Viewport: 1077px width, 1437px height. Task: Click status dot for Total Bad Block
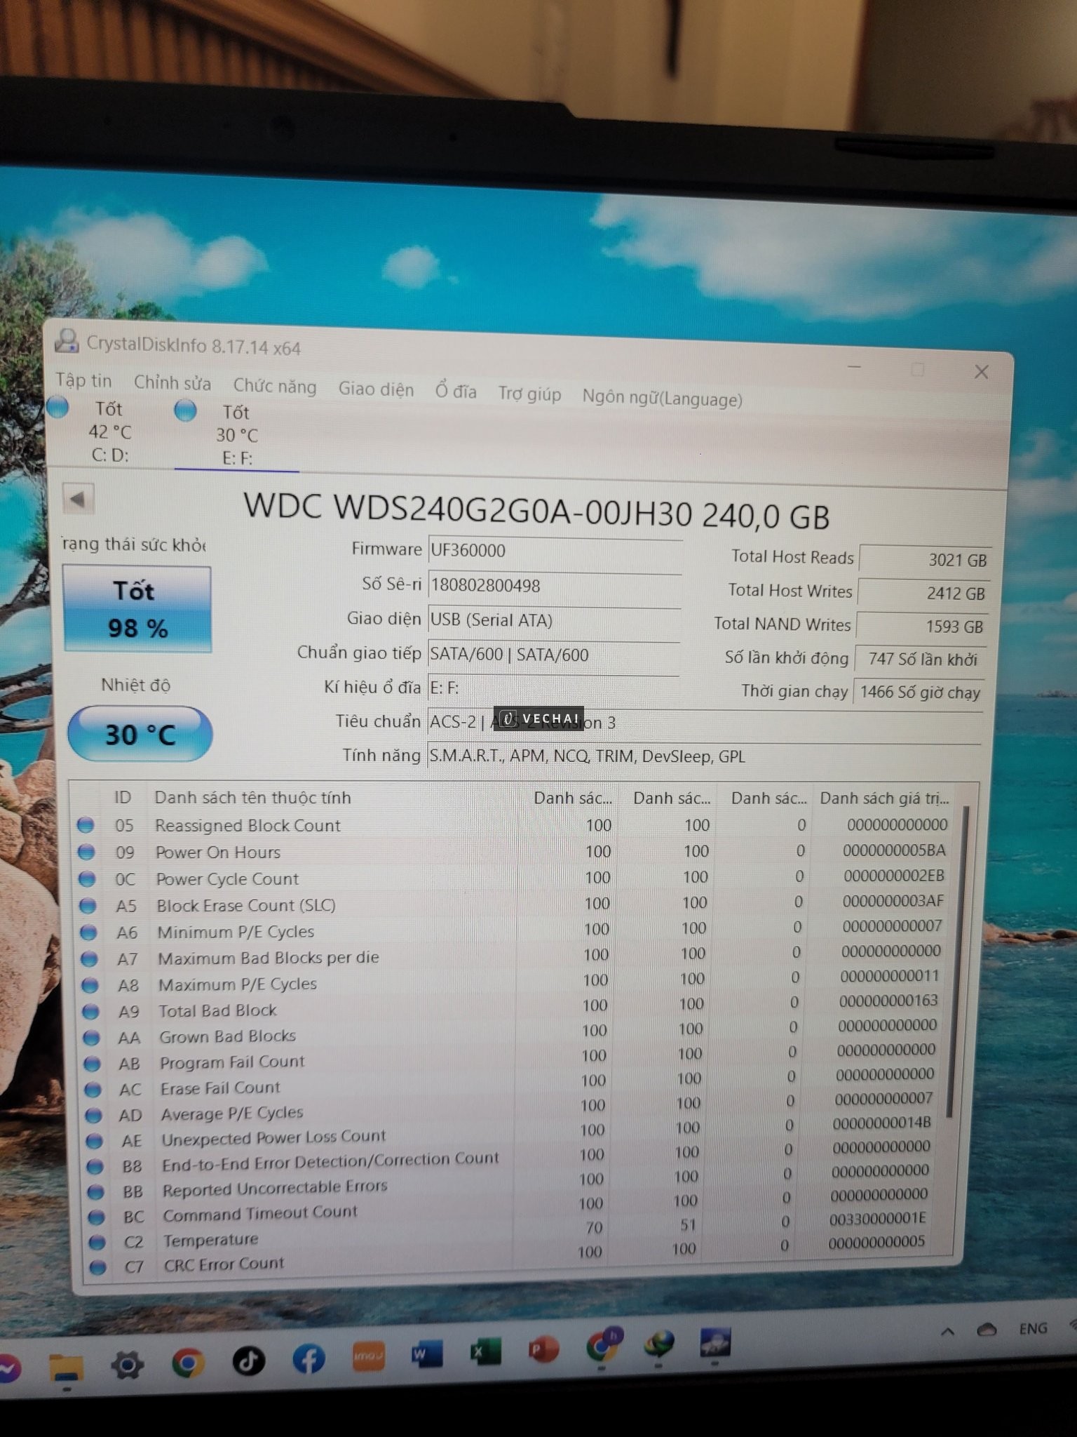(90, 1011)
